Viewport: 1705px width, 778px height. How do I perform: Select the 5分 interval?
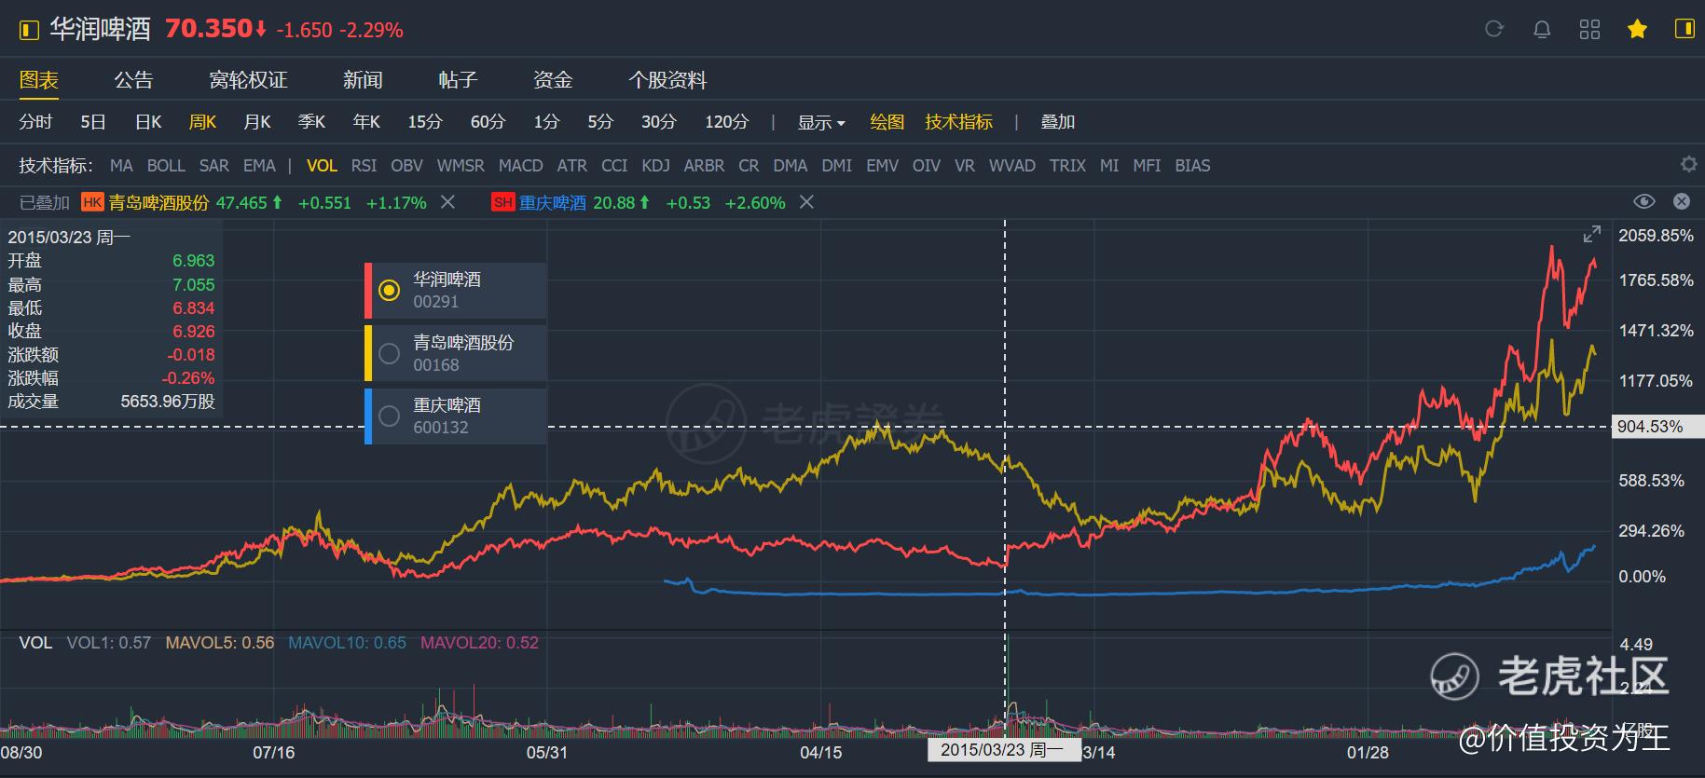(x=600, y=122)
